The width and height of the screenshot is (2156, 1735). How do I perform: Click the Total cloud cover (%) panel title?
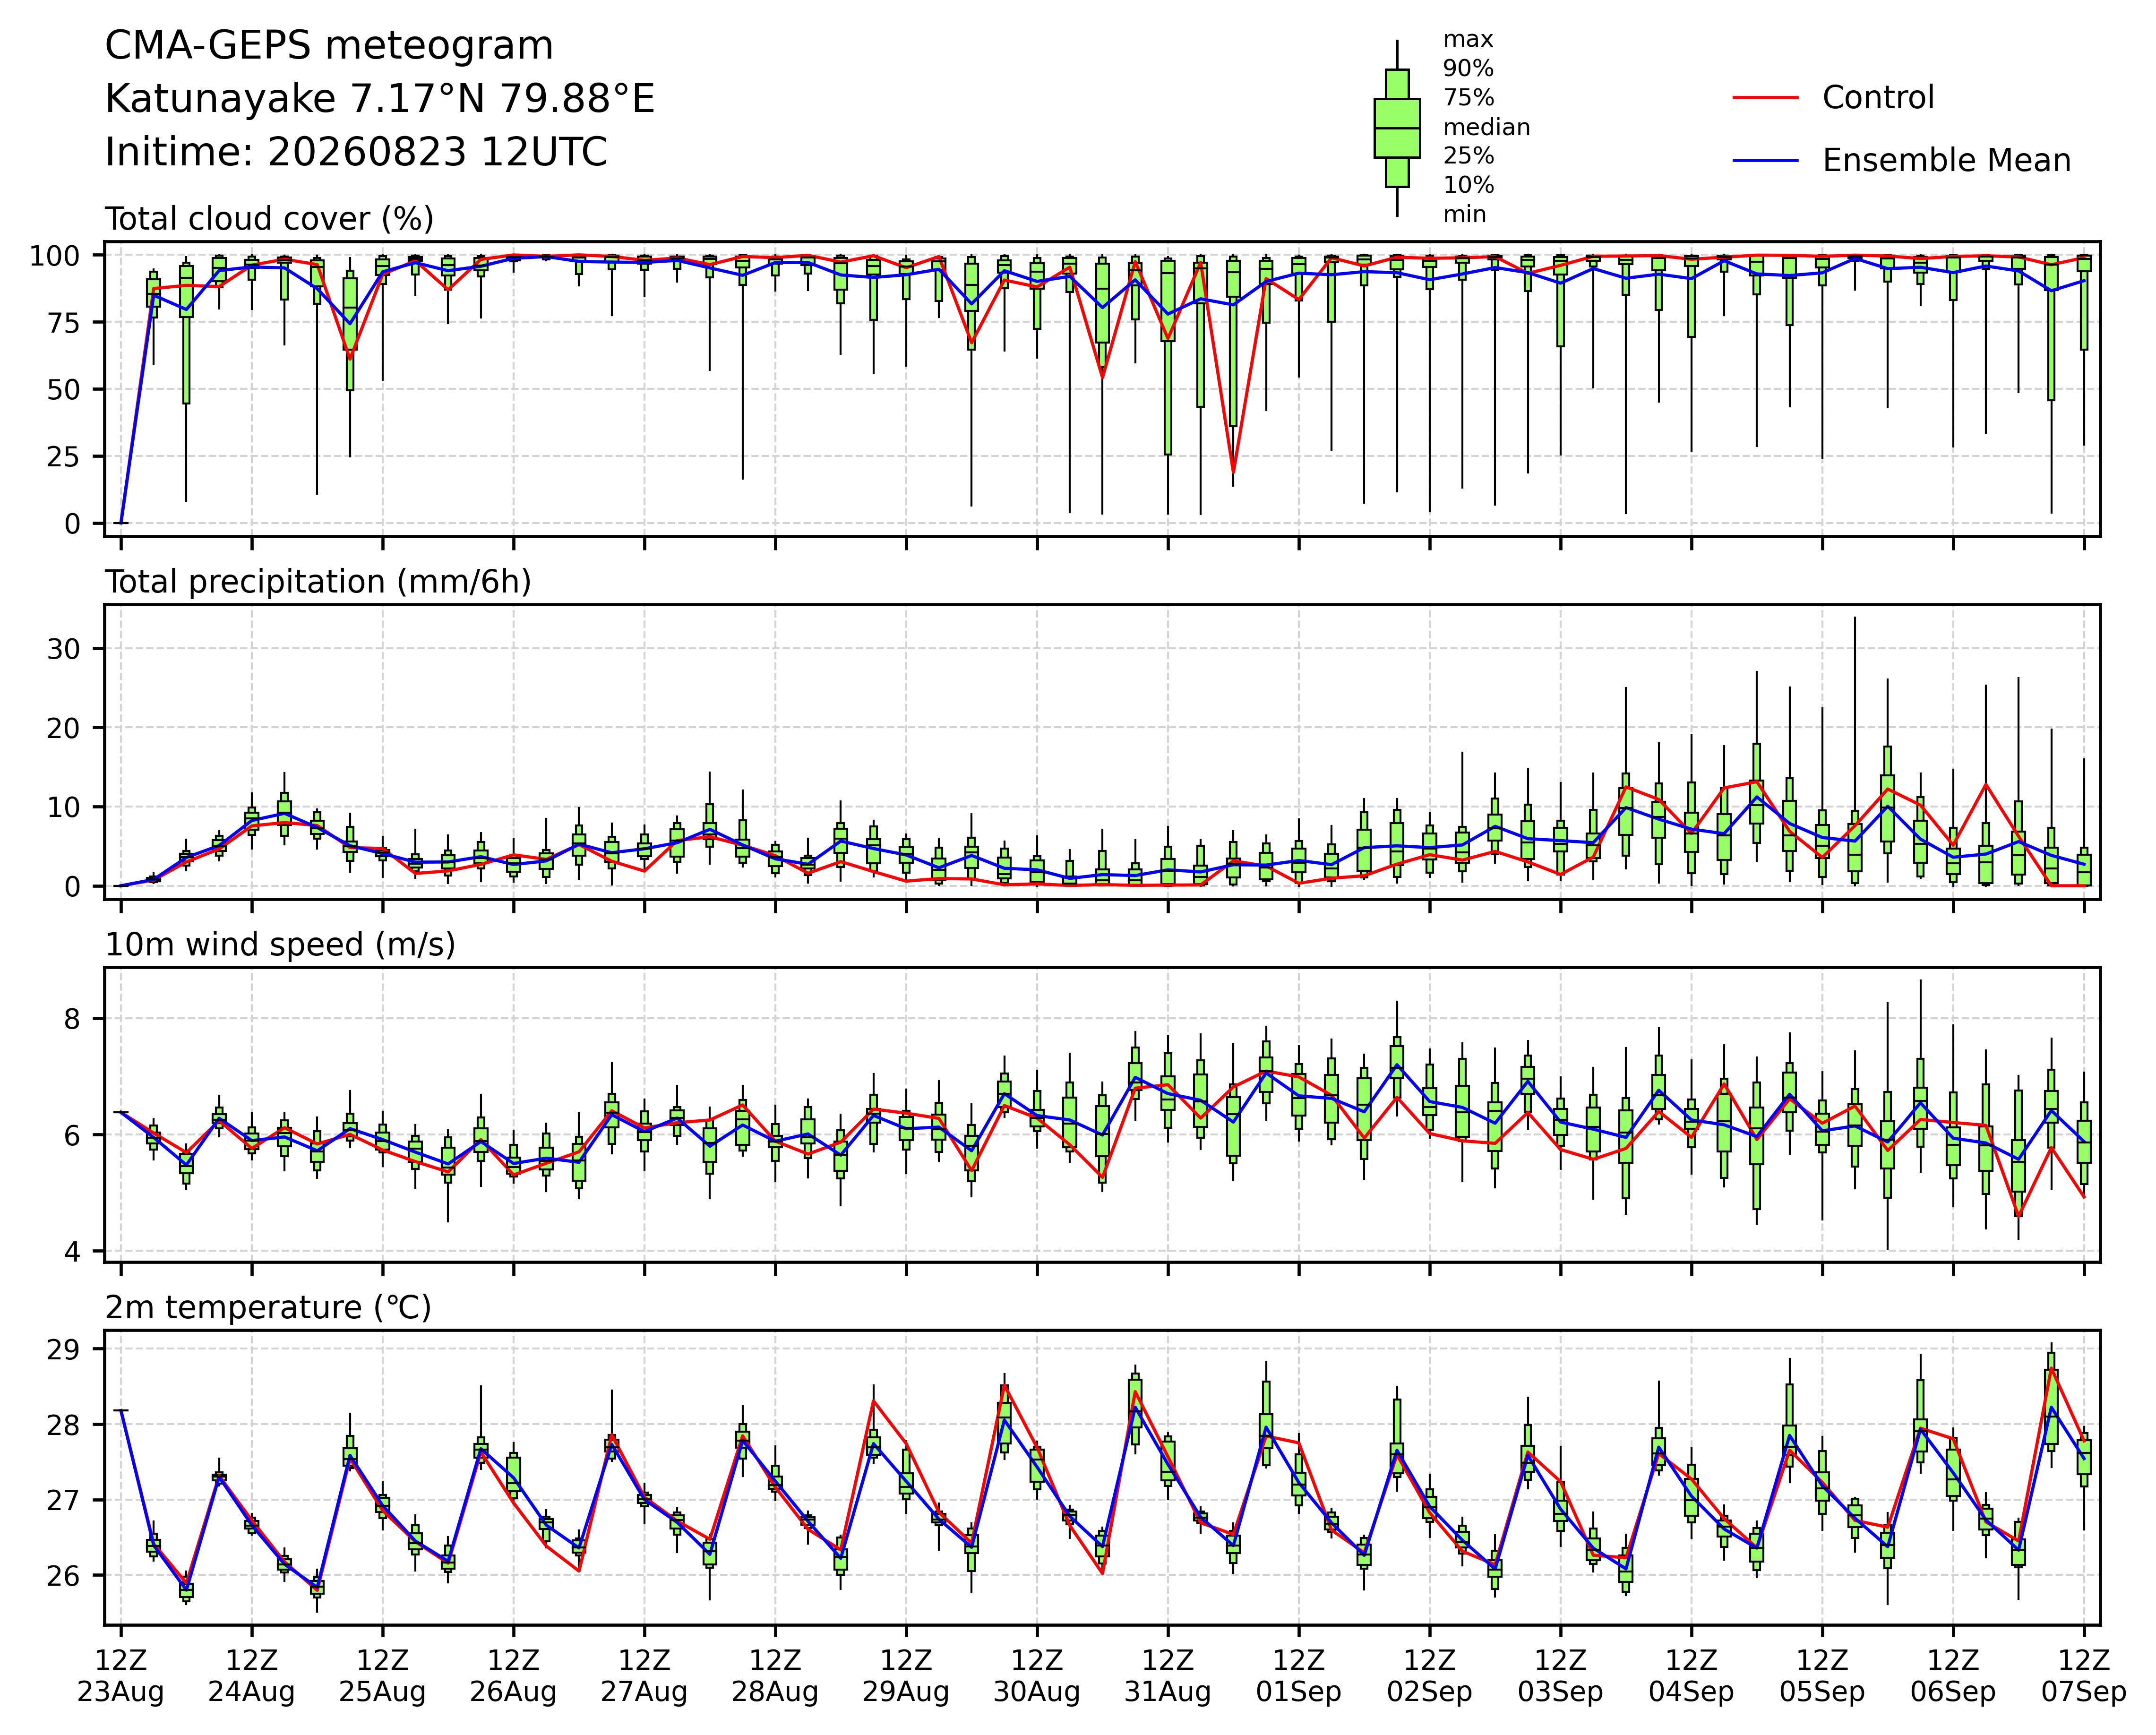[269, 219]
